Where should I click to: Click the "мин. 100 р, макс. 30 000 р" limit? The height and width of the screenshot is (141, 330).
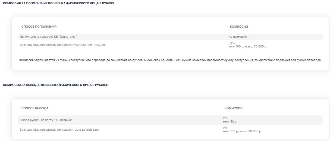click(x=242, y=131)
